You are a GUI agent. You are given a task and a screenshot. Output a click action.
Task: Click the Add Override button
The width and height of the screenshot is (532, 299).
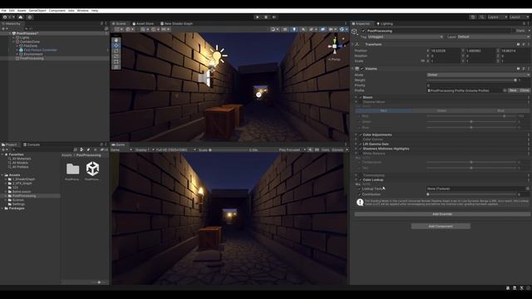pos(442,214)
